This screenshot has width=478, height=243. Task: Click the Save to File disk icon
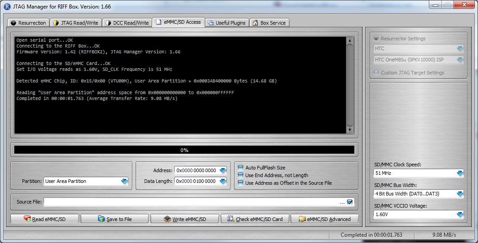coord(101,219)
